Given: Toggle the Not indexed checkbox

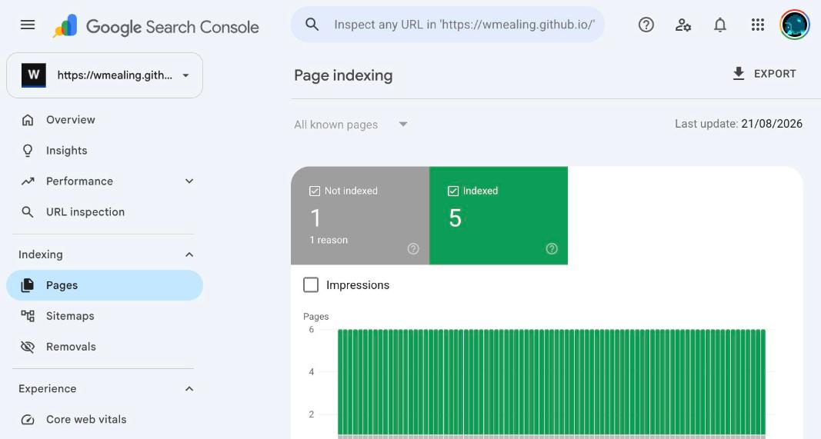Looking at the screenshot, I should pyautogui.click(x=315, y=191).
